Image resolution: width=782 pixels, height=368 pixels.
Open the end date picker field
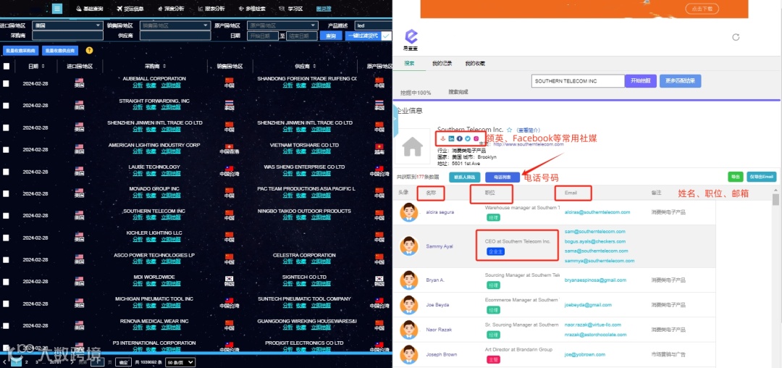[x=302, y=36]
